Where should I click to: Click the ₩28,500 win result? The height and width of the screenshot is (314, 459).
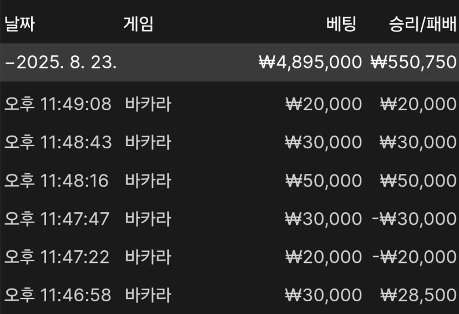coord(418,295)
